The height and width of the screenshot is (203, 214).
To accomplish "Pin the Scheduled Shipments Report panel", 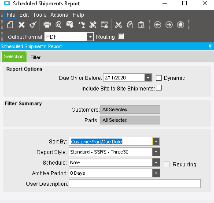I will 210,46.
